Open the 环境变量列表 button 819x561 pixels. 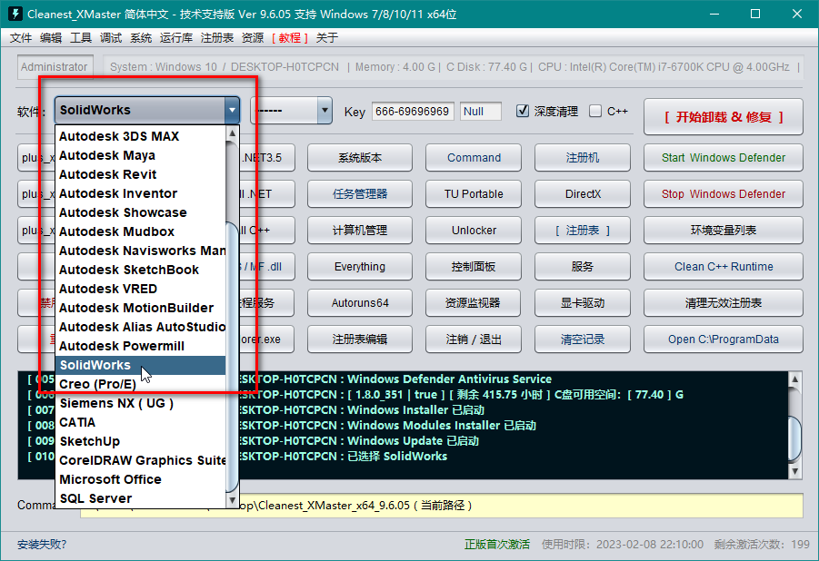point(724,231)
